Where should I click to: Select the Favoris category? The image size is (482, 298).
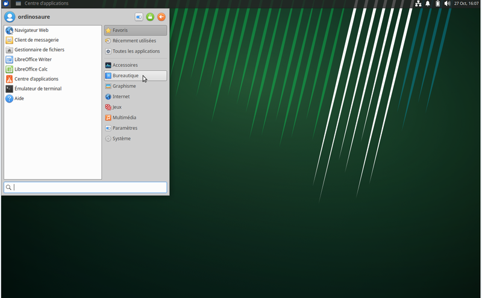135,30
